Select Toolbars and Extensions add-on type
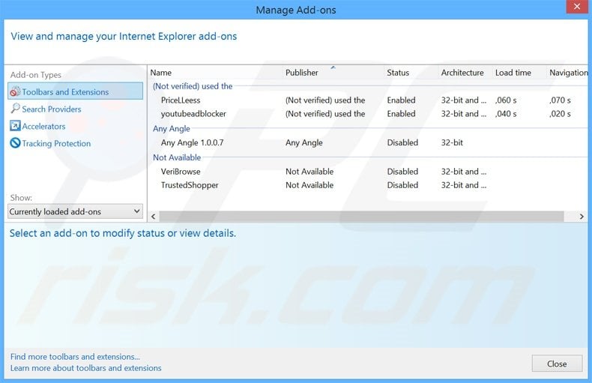 75,91
